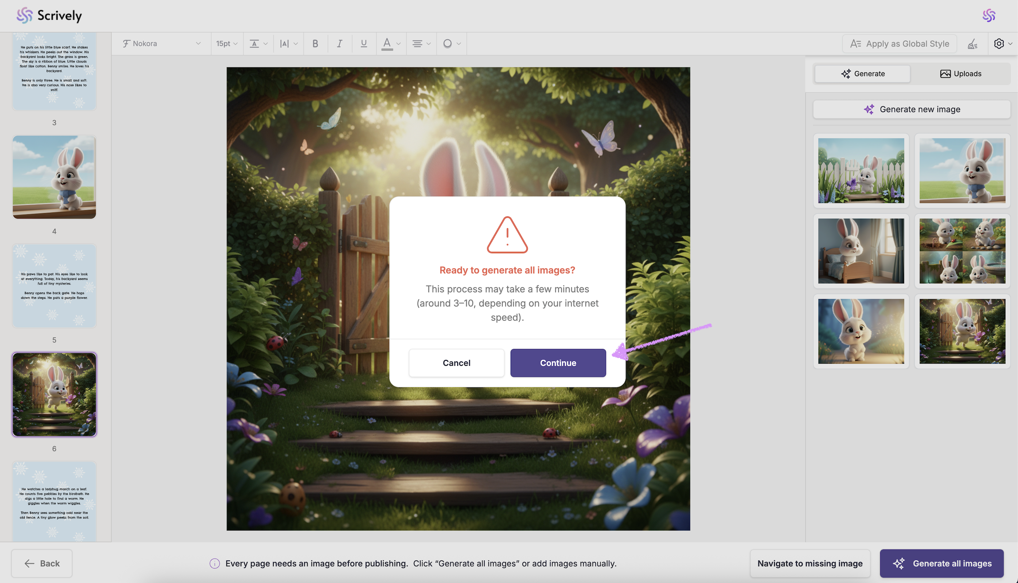
Task: Choose the bunny in bedroom generated image
Action: (861, 251)
